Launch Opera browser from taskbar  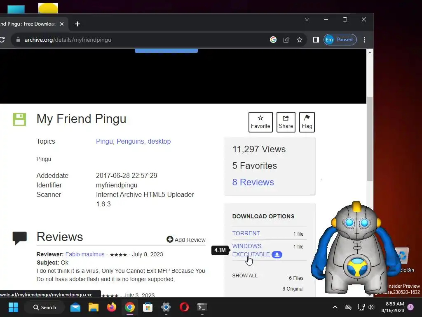click(184, 307)
